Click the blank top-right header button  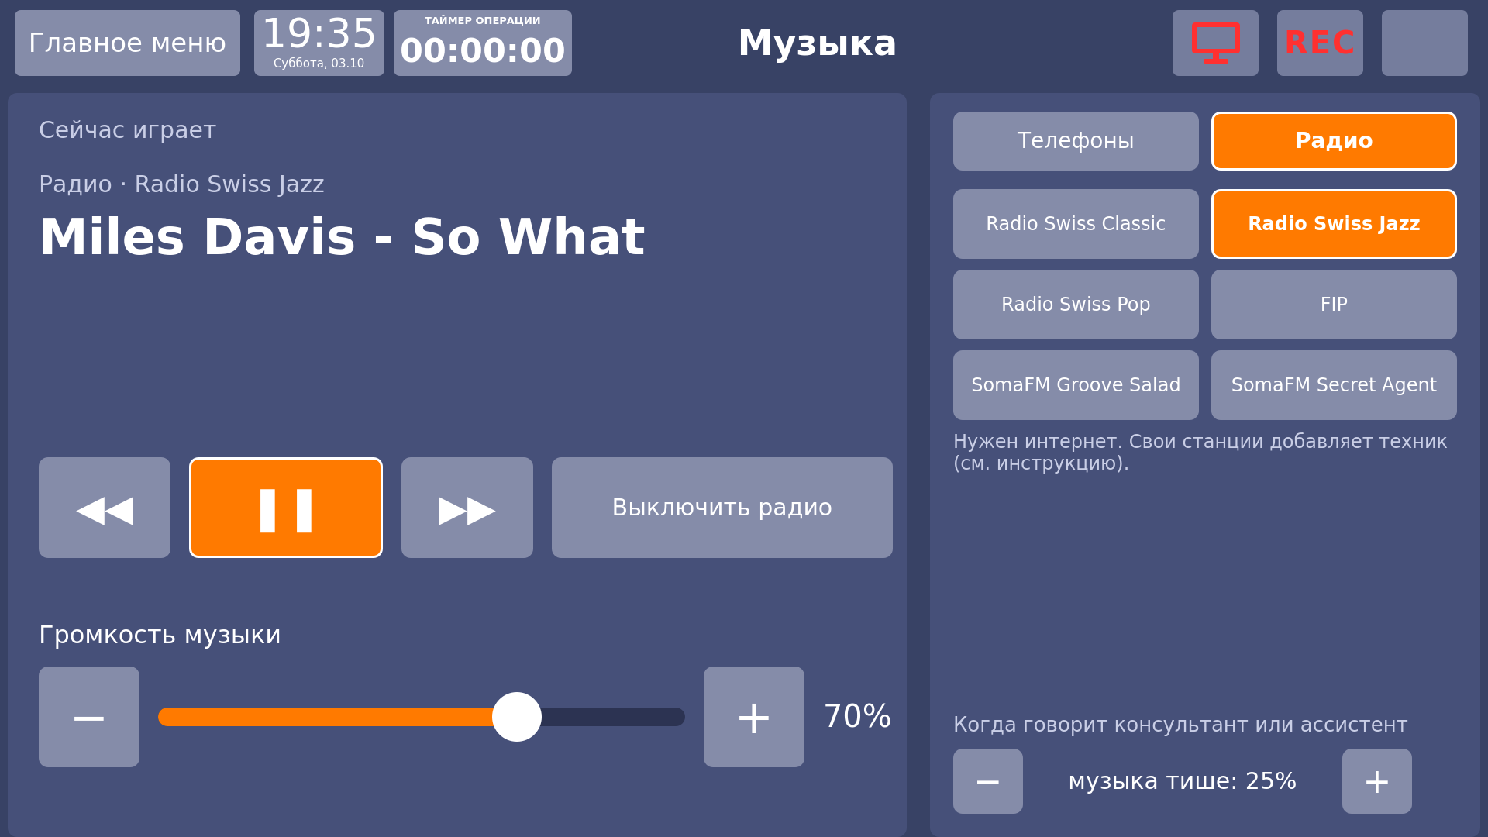pos(1424,43)
